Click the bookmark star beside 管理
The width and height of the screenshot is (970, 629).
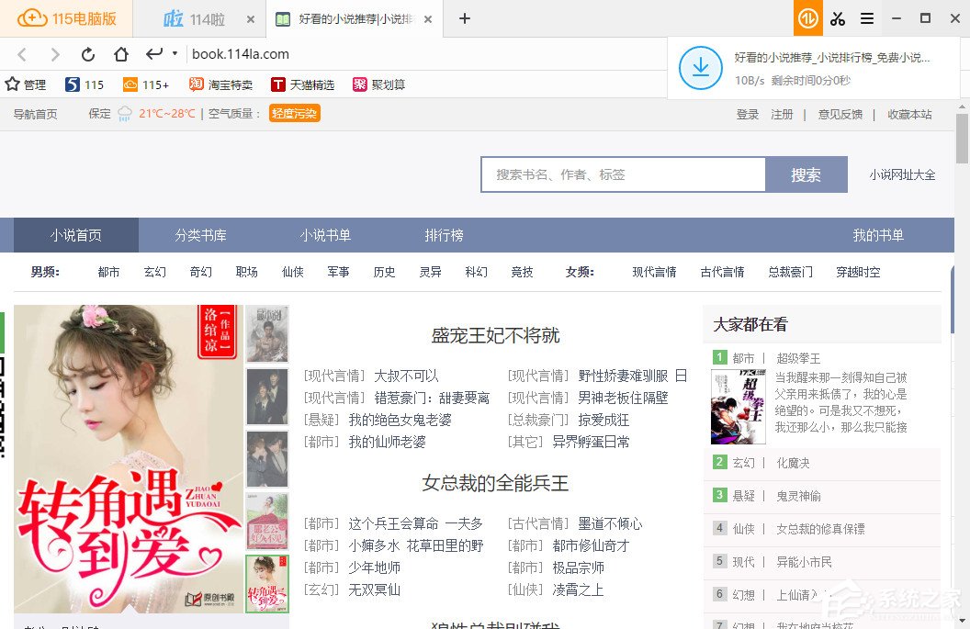(x=13, y=84)
